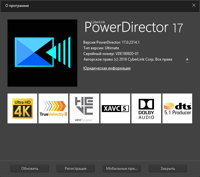Click the Авторское право copyright text

[x=128, y=59]
